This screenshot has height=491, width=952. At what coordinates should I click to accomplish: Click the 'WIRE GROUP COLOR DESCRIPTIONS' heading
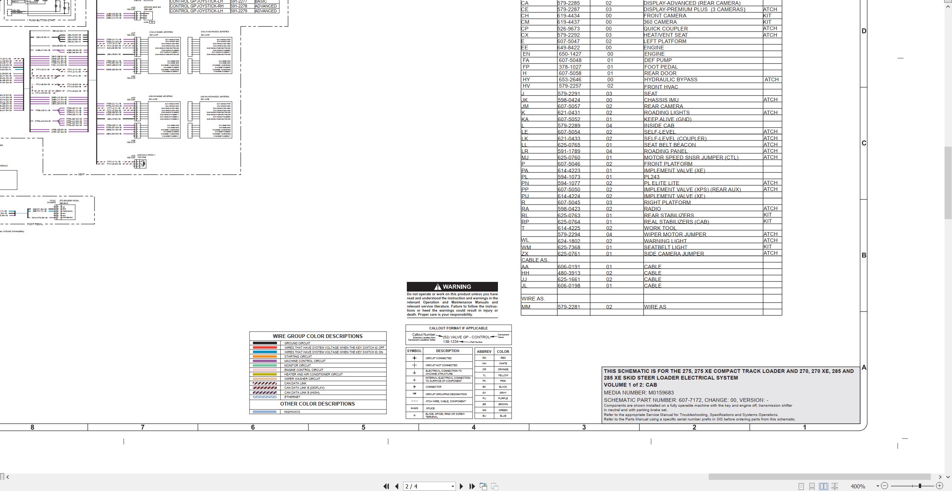[x=318, y=336]
